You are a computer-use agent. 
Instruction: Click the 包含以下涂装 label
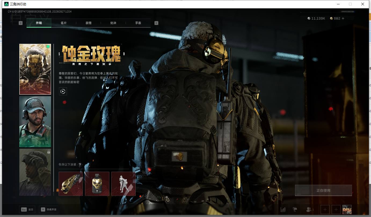tap(67, 165)
